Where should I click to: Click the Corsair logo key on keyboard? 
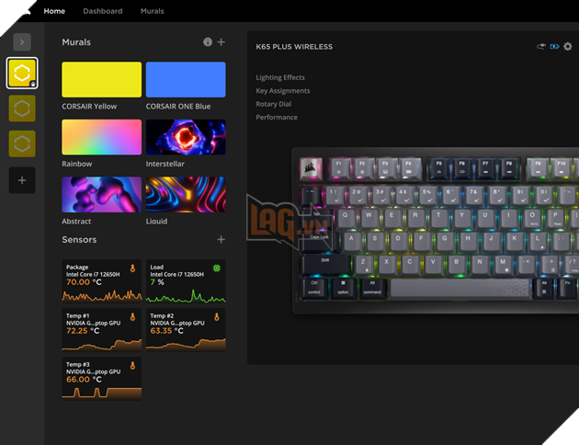click(311, 169)
